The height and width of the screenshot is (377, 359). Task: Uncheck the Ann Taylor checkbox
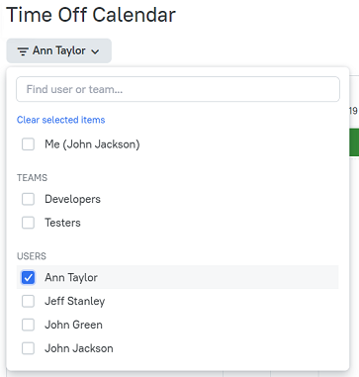pos(28,277)
